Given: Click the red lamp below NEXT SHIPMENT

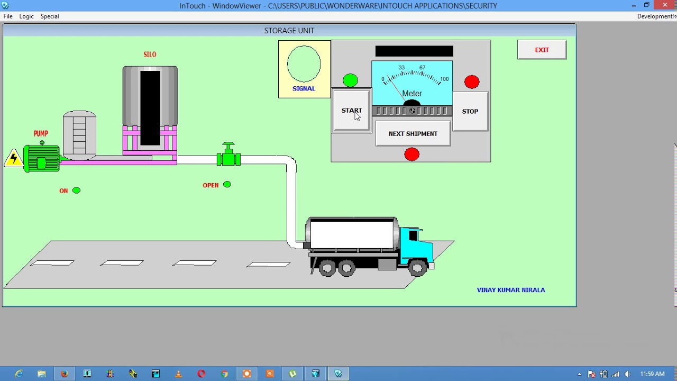Looking at the screenshot, I should click(411, 155).
